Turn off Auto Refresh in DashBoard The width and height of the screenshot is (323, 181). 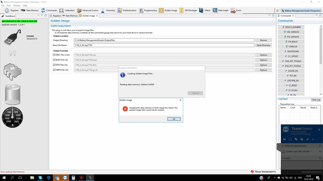pos(19,21)
